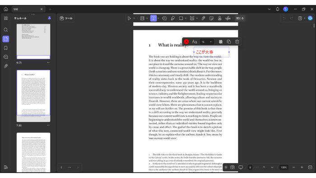Expand the highlight tool dropdown arrow

click(x=147, y=19)
